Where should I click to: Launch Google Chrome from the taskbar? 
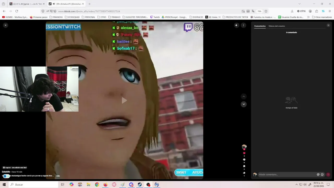(x=97, y=185)
